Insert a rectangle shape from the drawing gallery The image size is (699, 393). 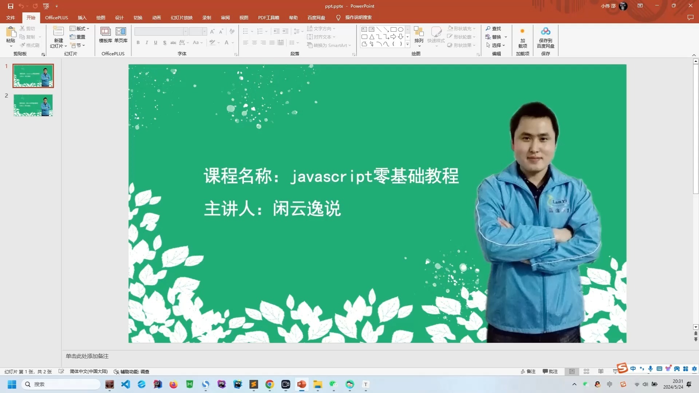tap(393, 29)
